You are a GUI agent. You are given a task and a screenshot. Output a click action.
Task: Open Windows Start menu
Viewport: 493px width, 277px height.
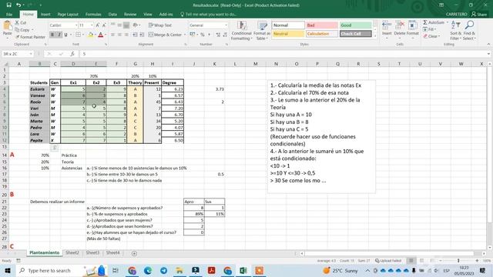(8, 270)
